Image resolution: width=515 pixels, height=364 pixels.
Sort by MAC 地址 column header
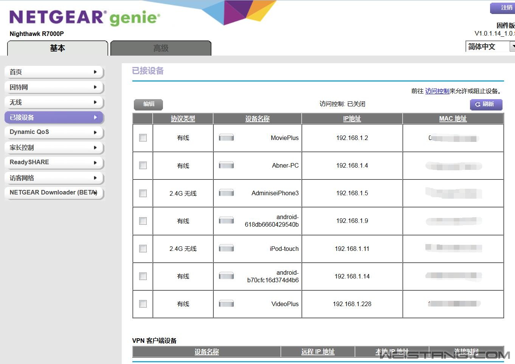coord(453,118)
